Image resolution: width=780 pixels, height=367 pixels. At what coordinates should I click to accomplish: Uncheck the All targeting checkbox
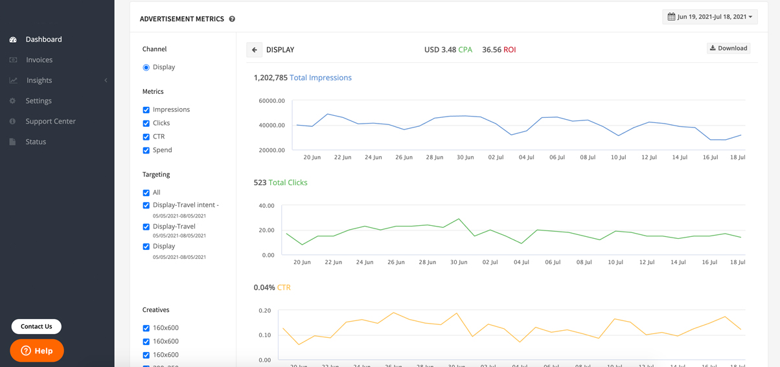[146, 193]
